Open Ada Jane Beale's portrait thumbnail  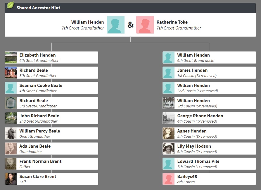coord(11,149)
